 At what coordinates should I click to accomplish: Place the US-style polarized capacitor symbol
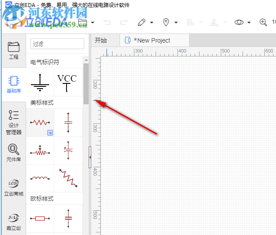[x=68, y=151]
